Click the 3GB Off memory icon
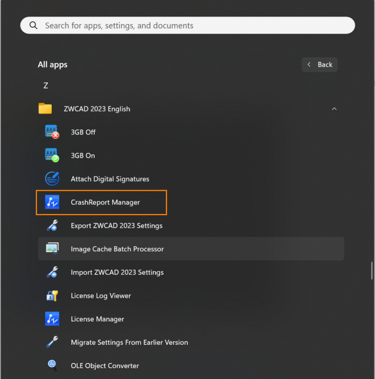Viewport: 375px width, 379px height. [x=52, y=131]
